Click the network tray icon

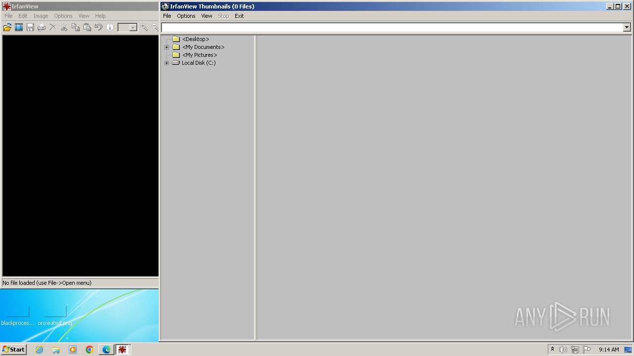[x=575, y=350]
